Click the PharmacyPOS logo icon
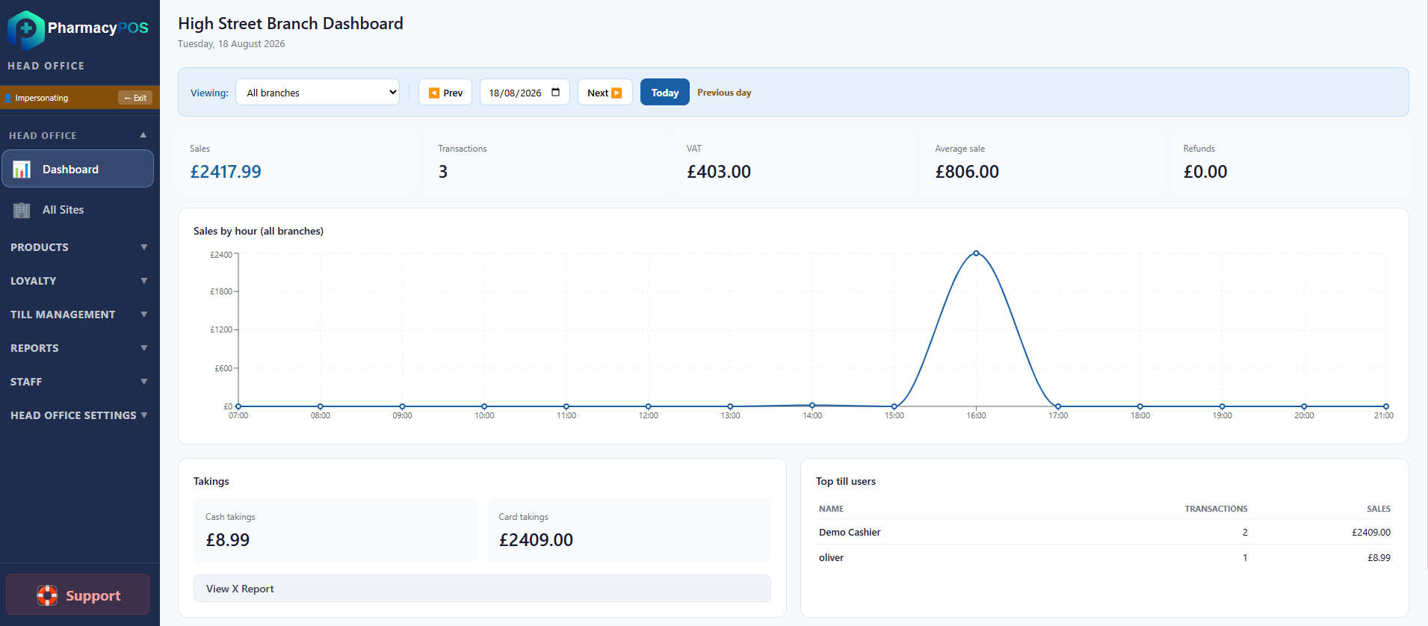The image size is (1428, 626). (26, 30)
